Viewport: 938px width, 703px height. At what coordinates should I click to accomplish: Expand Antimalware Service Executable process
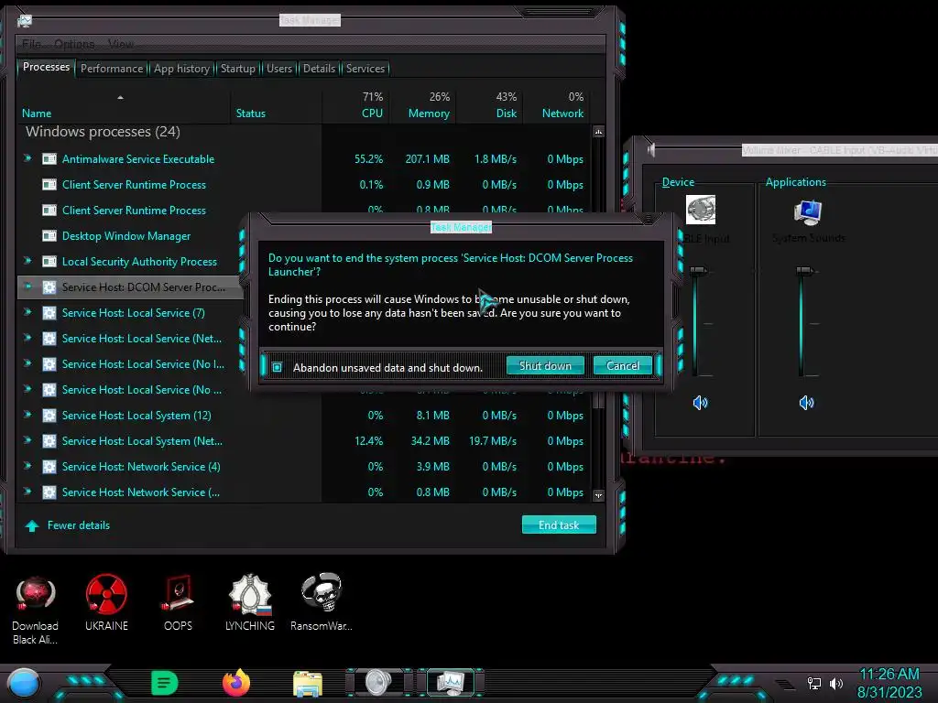coord(27,158)
